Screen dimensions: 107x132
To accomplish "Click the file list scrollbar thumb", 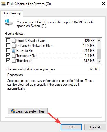I will click(x=99, y=54).
